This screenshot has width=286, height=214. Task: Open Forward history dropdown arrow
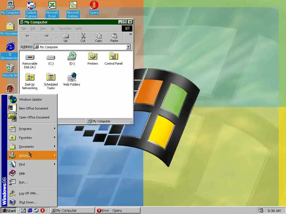tap(56, 38)
